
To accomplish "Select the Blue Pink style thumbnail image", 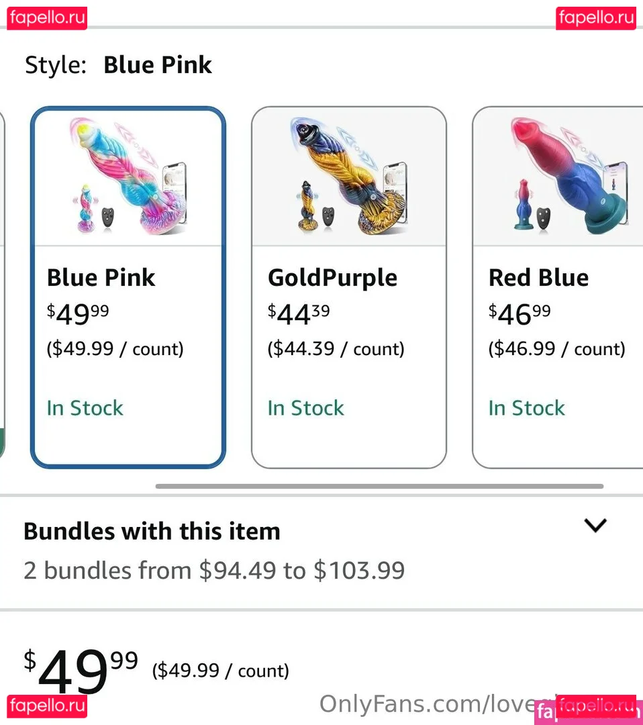I will 128,178.
